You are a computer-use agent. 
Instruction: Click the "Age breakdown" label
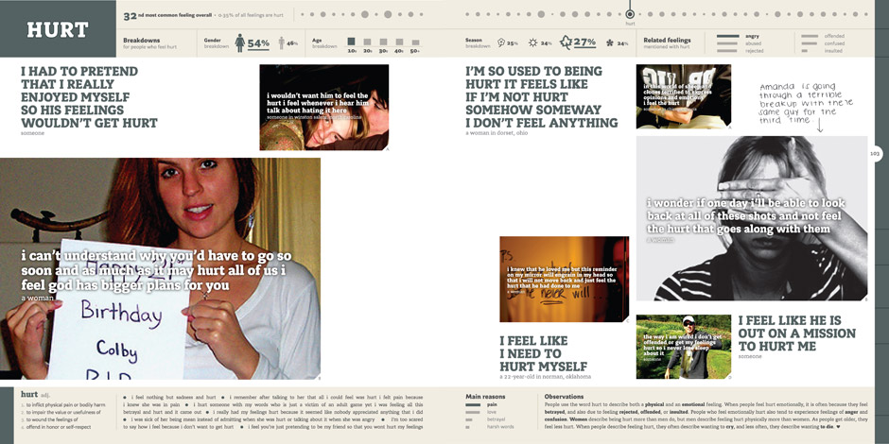click(x=324, y=43)
